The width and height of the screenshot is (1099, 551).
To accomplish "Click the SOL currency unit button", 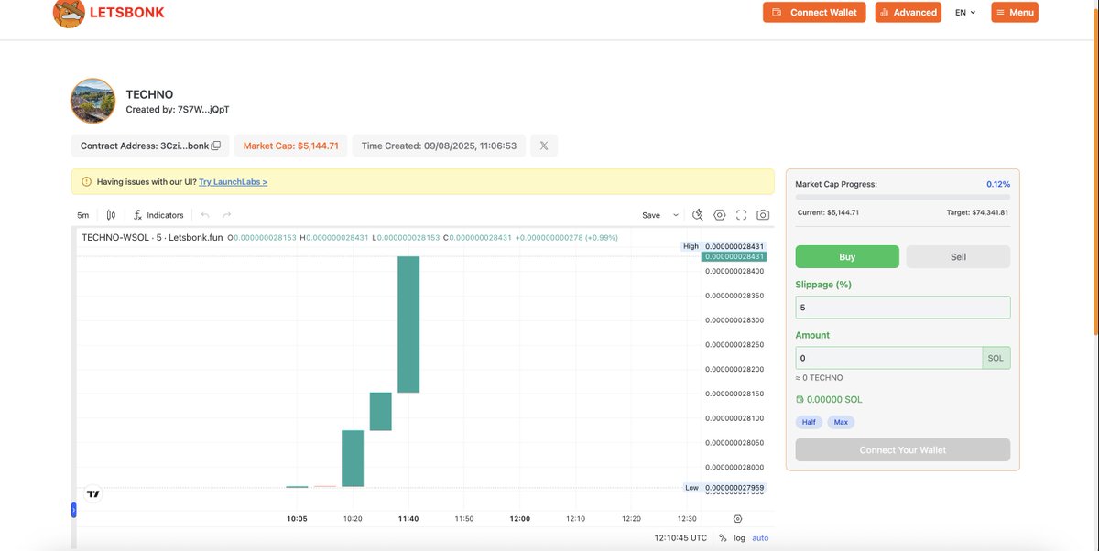I will 996,358.
